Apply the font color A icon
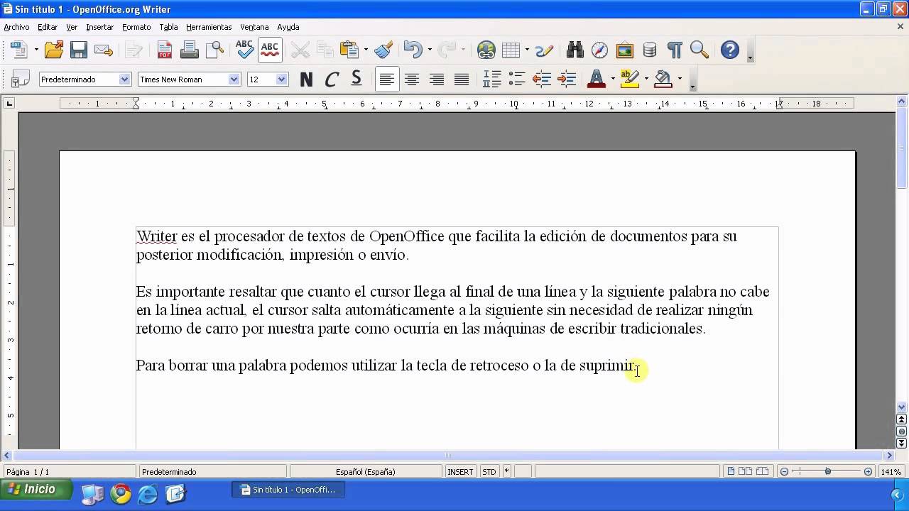 [597, 79]
